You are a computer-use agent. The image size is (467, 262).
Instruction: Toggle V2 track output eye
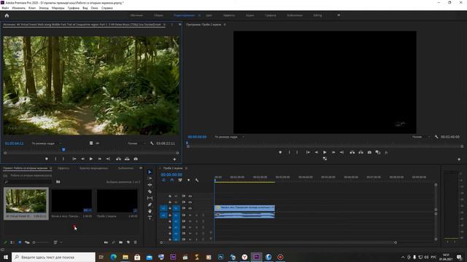click(x=190, y=202)
